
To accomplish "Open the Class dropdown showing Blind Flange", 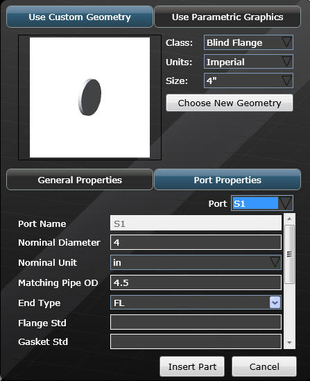I will [248, 42].
